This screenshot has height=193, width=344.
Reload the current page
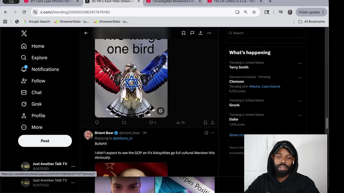point(24,12)
